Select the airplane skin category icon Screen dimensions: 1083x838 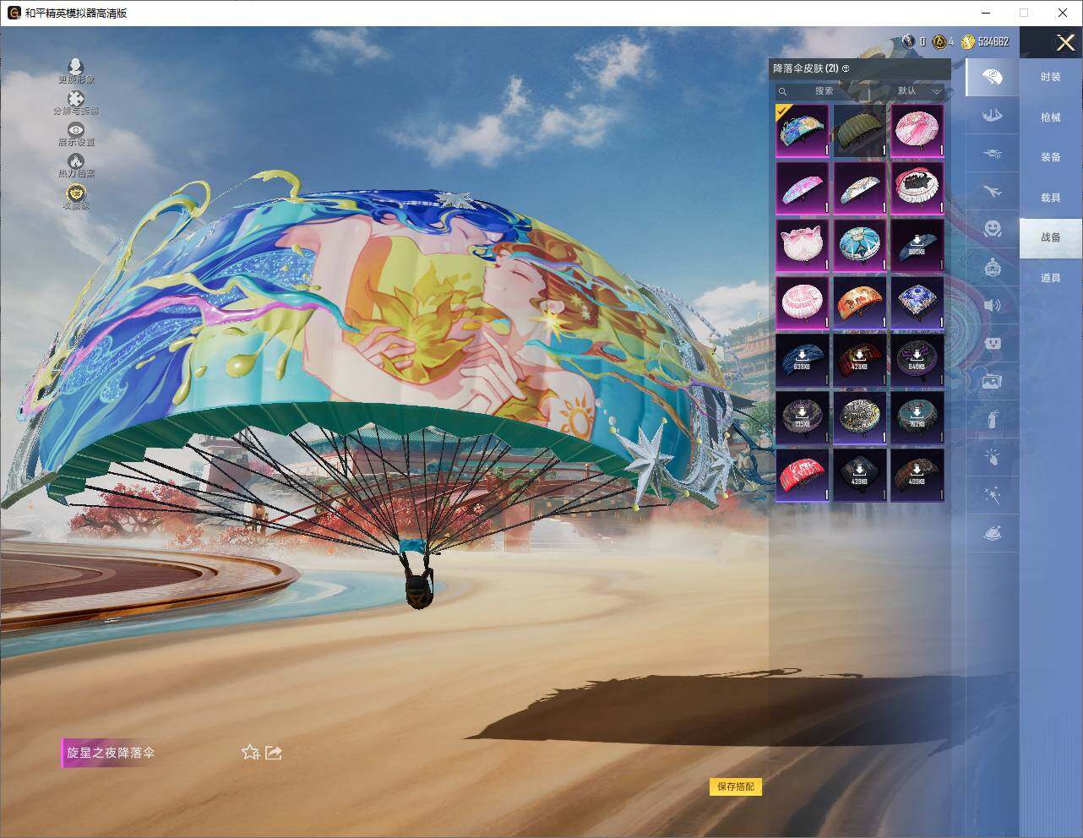[992, 191]
